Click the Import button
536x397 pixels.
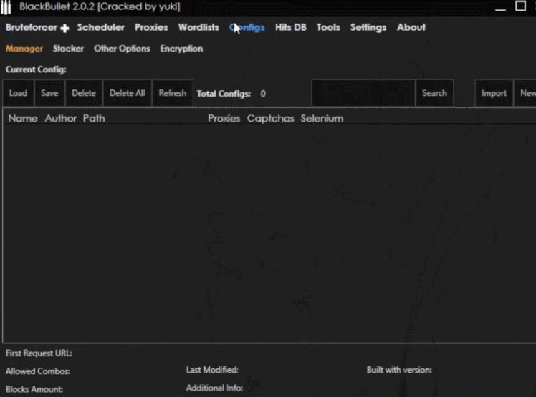pos(494,93)
